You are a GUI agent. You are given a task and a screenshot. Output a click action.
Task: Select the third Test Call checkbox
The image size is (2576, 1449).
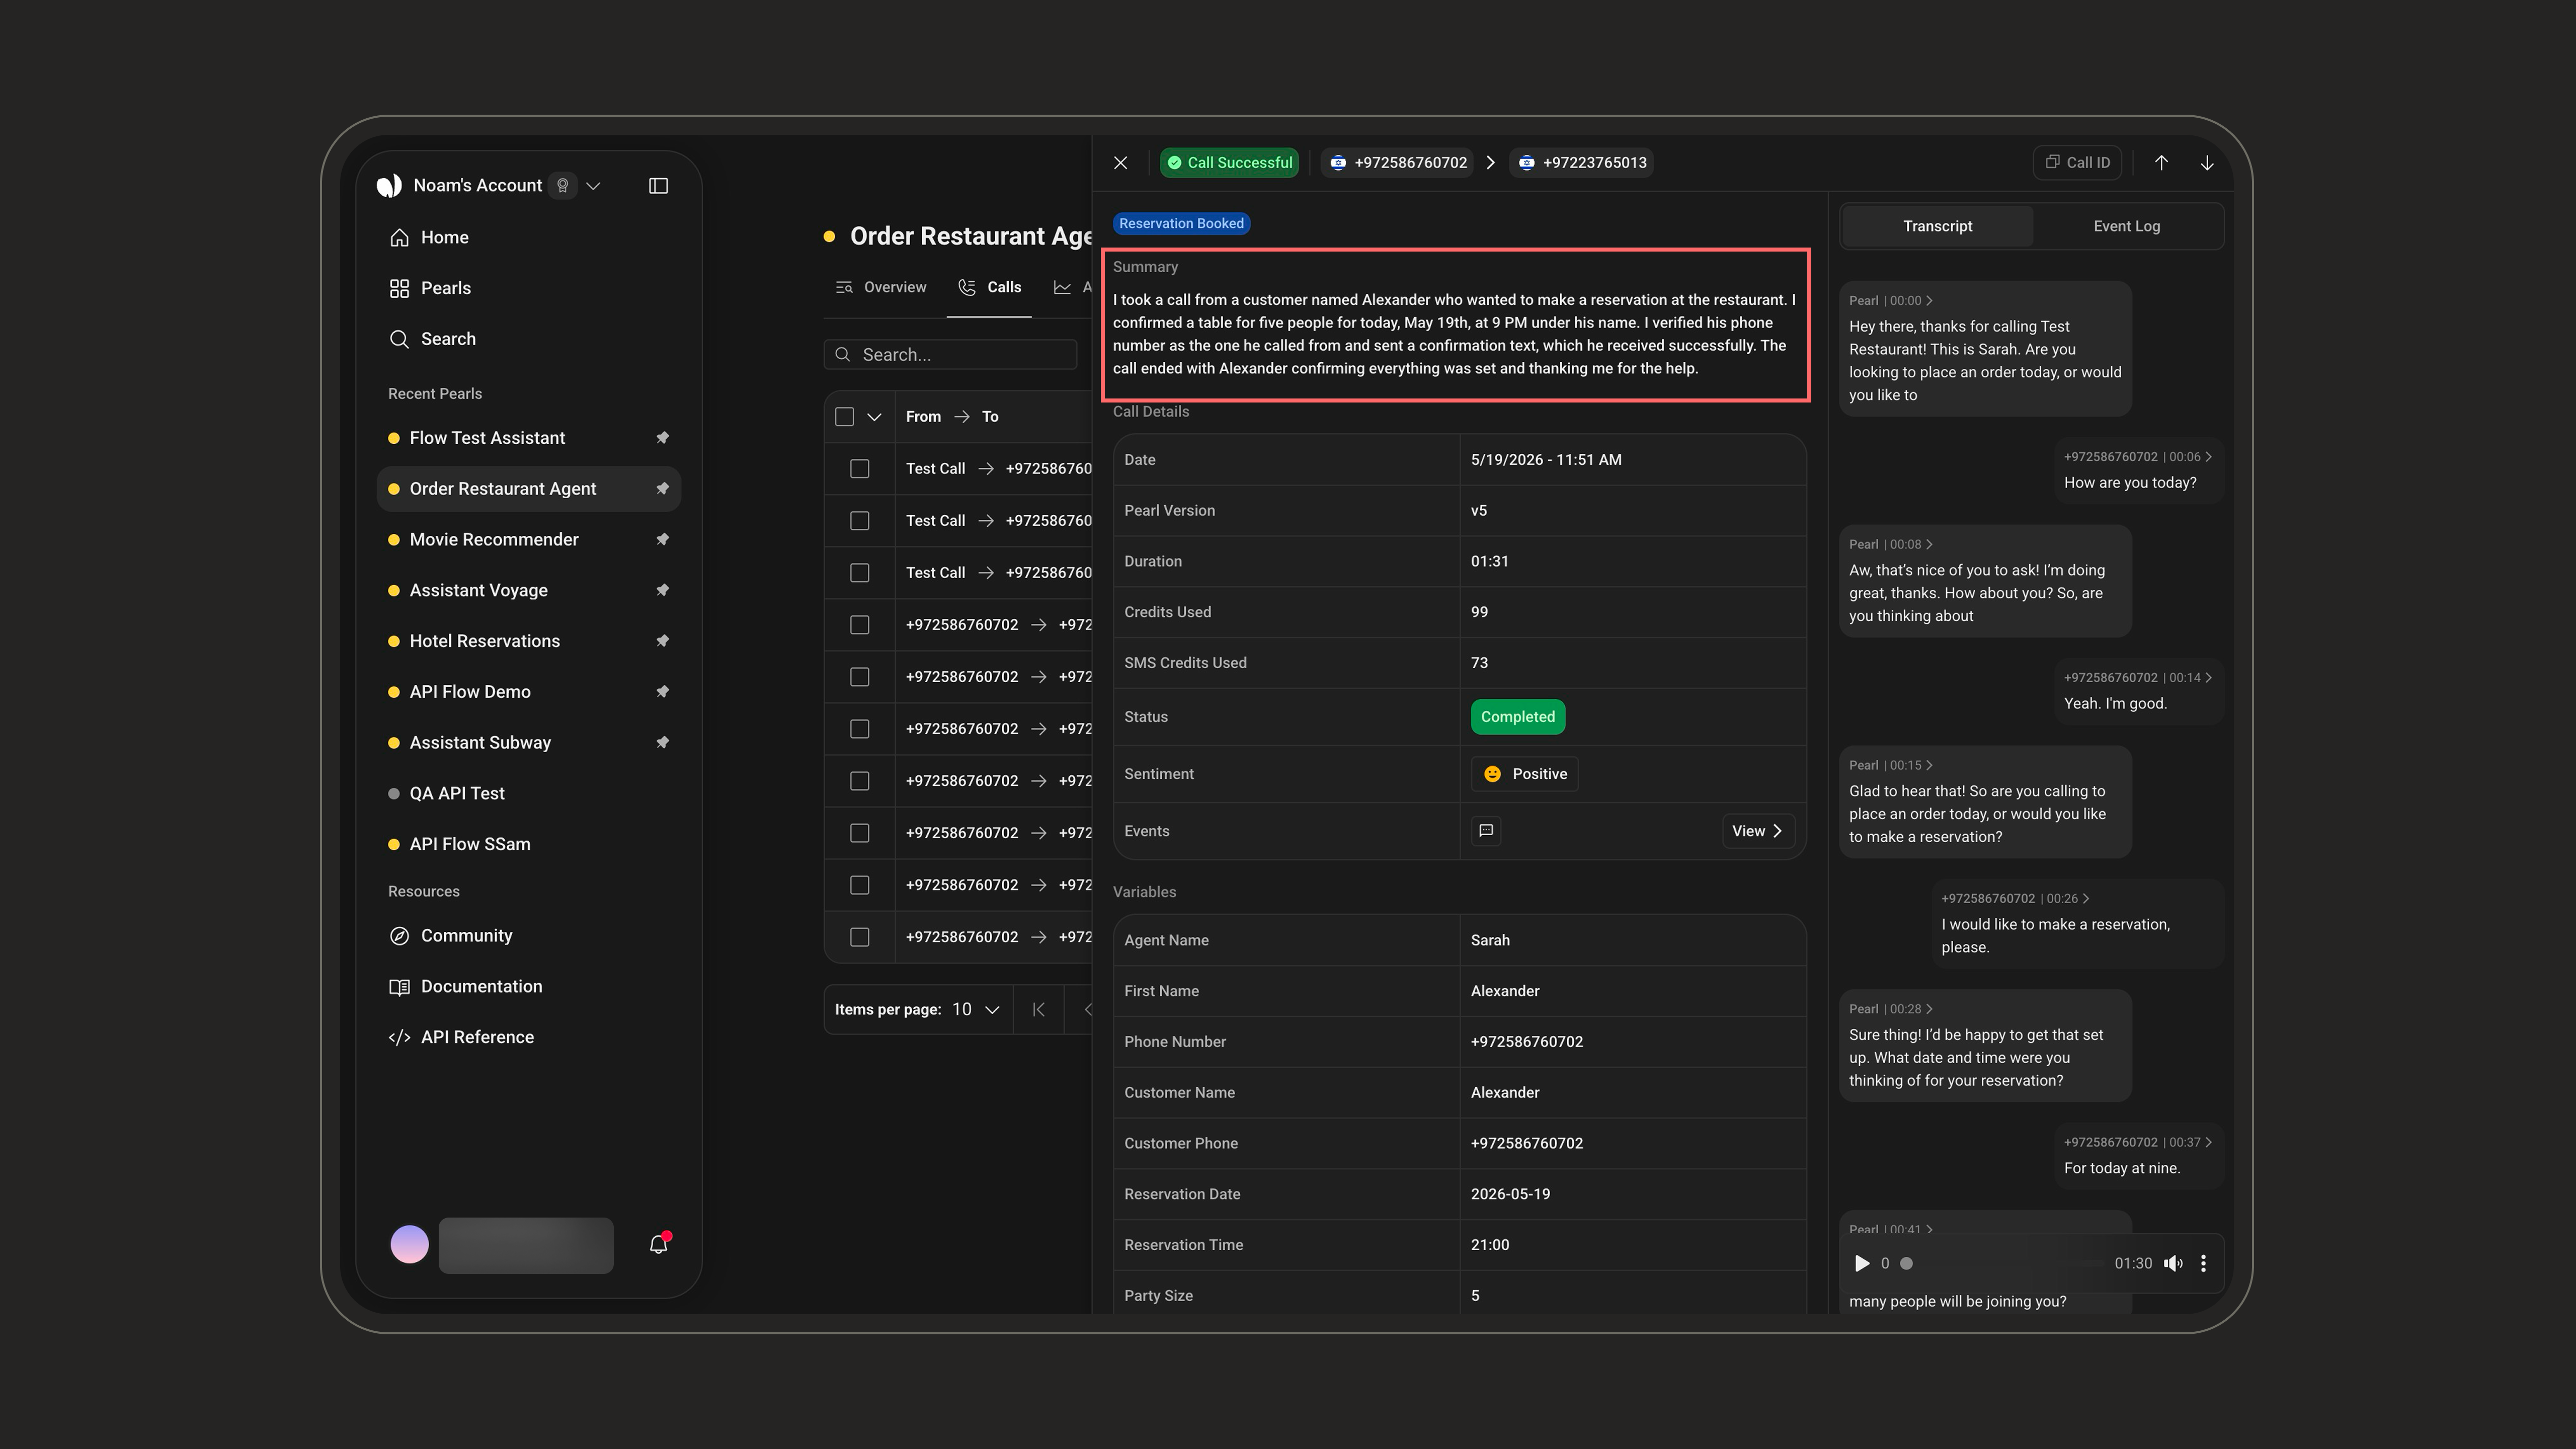(x=860, y=573)
